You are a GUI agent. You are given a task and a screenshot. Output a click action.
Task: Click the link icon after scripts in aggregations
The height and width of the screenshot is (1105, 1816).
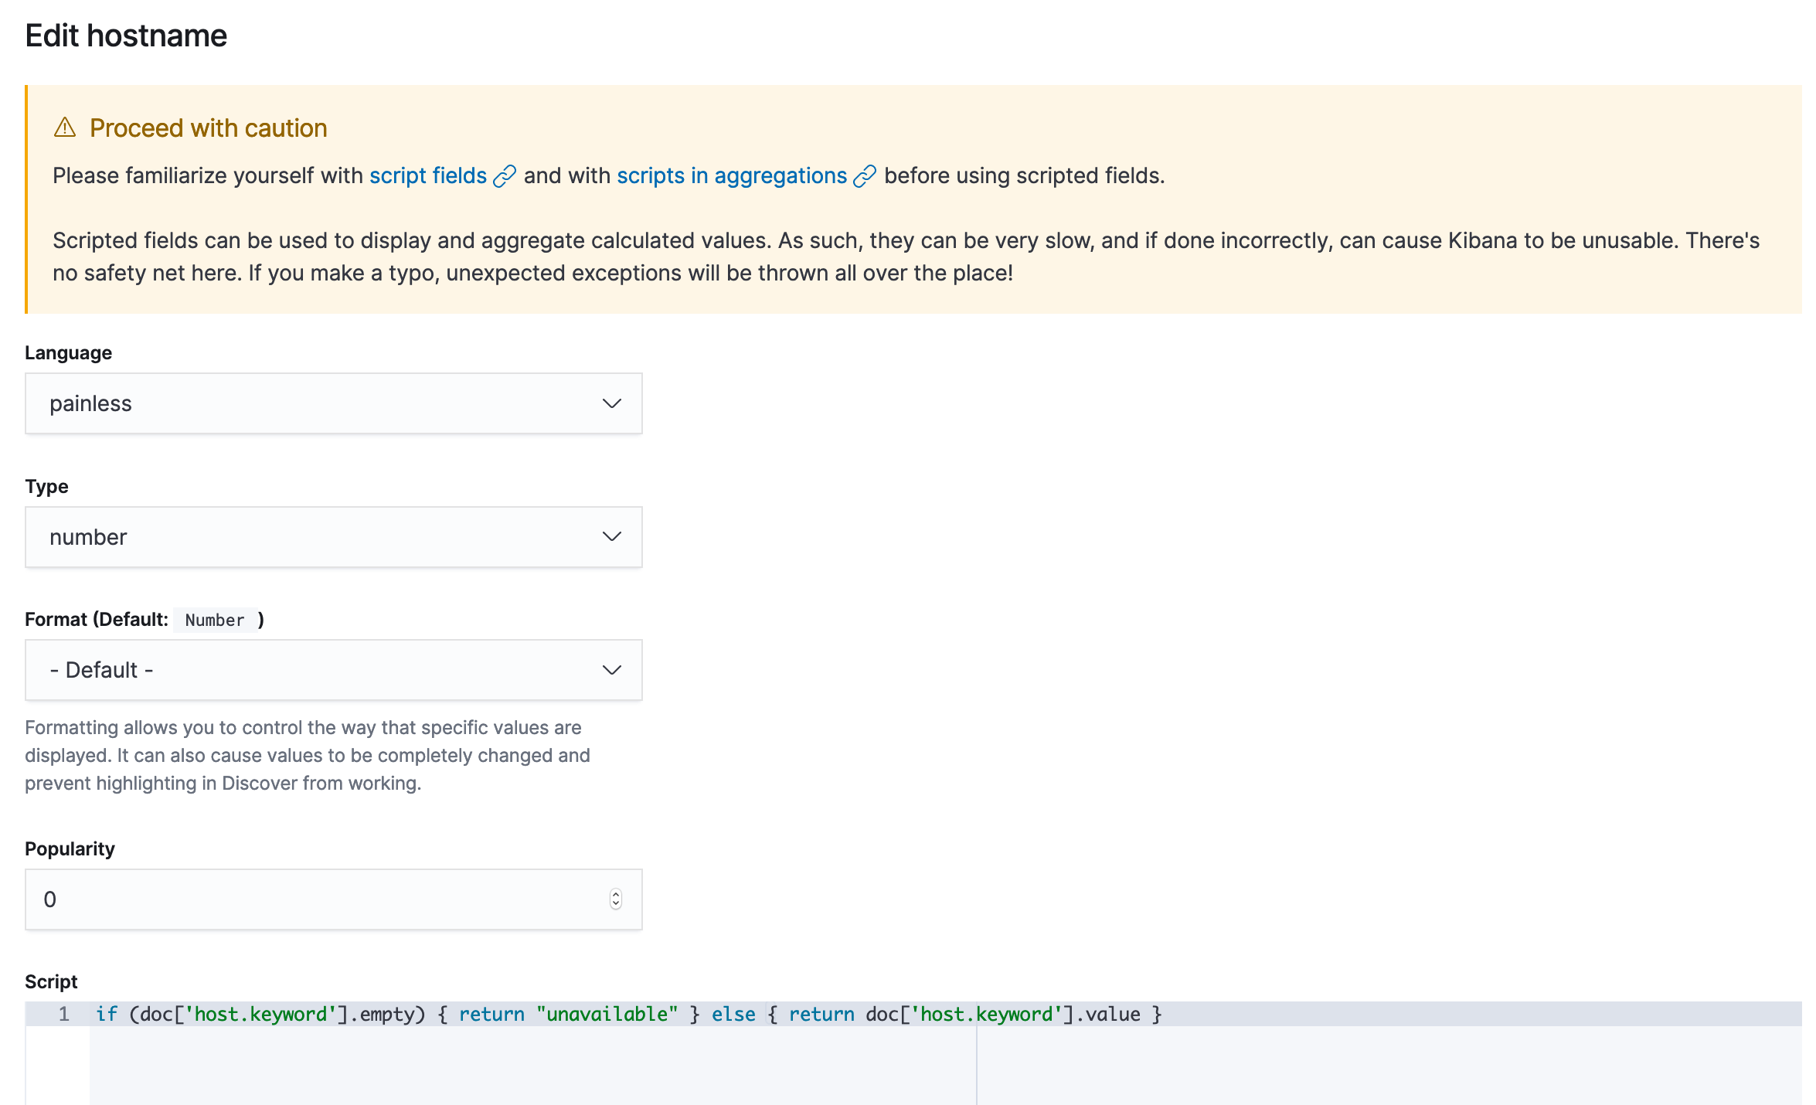(864, 176)
